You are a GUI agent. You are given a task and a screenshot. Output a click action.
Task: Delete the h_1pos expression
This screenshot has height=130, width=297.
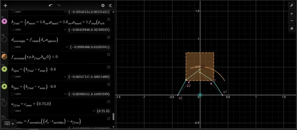tap(109, 67)
